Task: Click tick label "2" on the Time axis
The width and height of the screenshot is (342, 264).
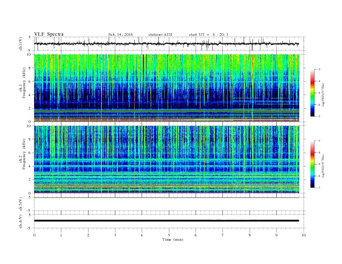Action: click(88, 235)
